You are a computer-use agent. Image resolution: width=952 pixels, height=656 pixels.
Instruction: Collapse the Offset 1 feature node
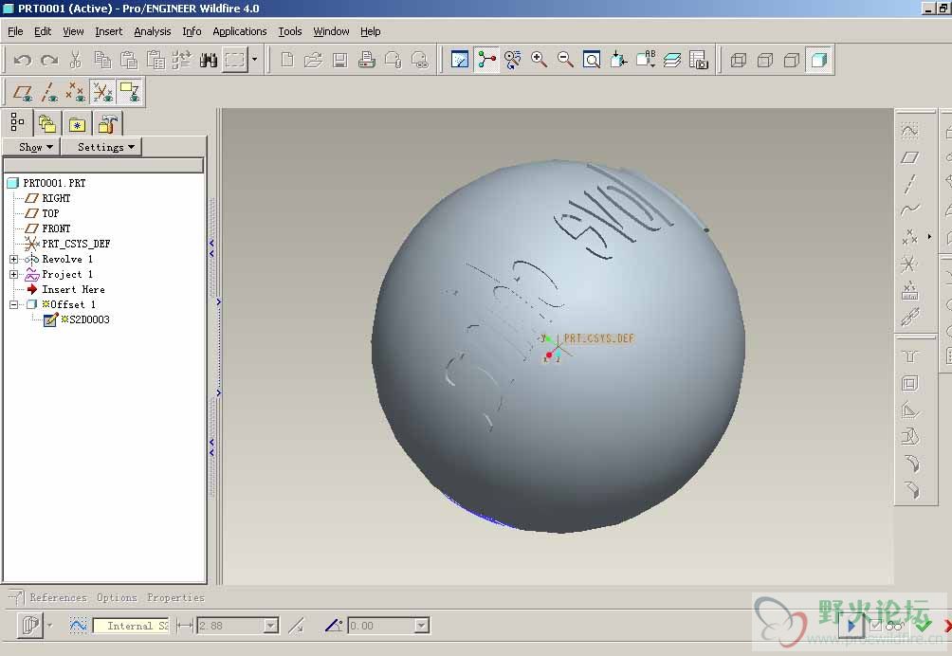pos(13,304)
